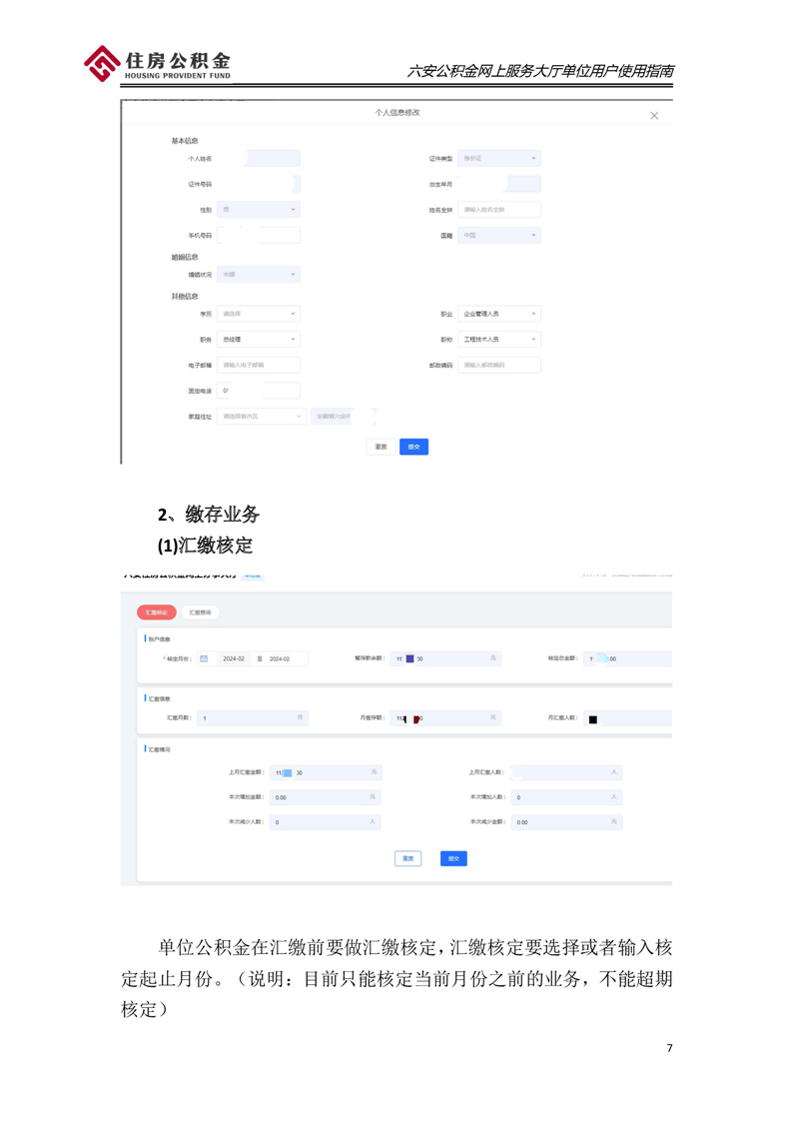Open the 证件类型 dropdown
Screen dimensions: 792x1121
click(498, 159)
